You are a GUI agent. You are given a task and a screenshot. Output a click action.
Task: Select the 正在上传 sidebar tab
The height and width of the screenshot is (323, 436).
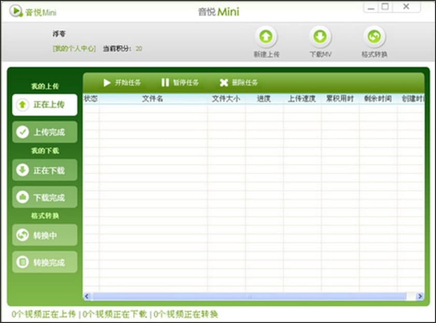[45, 105]
